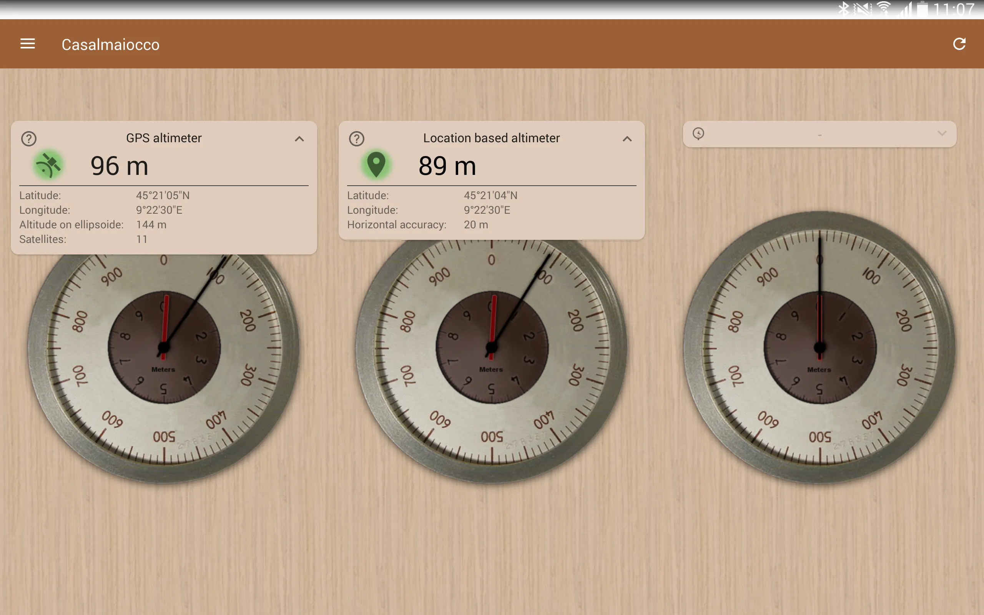The image size is (984, 615).
Task: Tap the green satellite icon
Action: pos(48,165)
